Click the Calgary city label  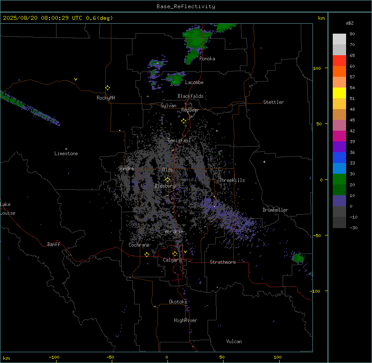point(173,260)
